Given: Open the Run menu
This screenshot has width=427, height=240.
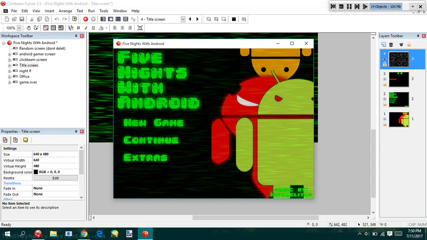Looking at the screenshot, I should [91, 11].
